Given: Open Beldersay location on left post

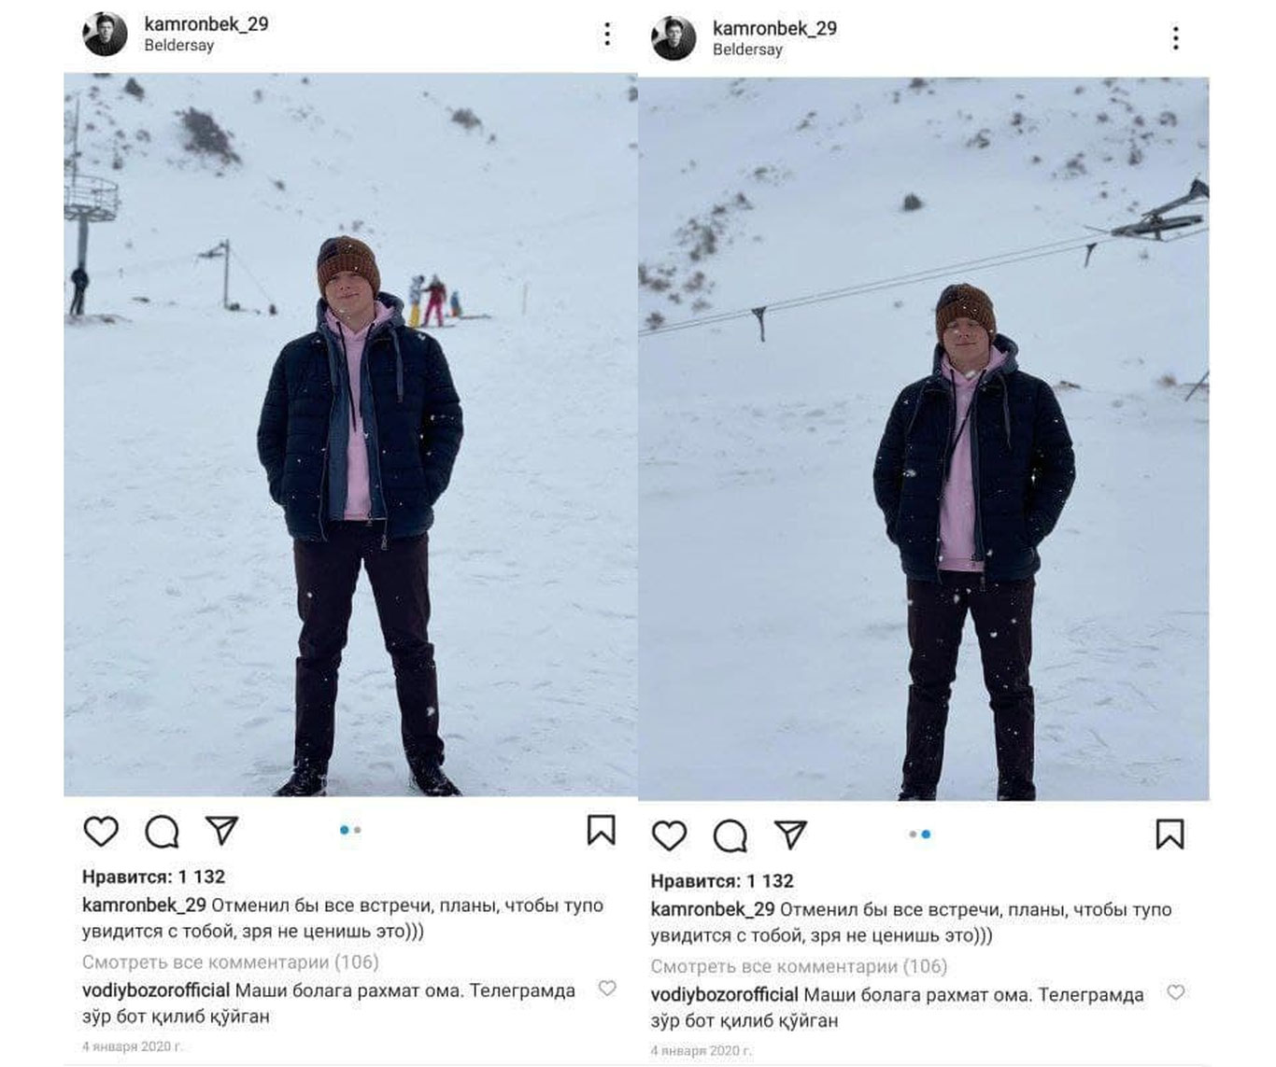Looking at the screenshot, I should pos(178,45).
